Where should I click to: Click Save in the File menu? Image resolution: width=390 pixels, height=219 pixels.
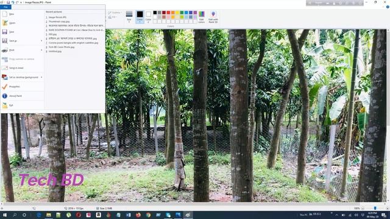pyautogui.click(x=23, y=32)
